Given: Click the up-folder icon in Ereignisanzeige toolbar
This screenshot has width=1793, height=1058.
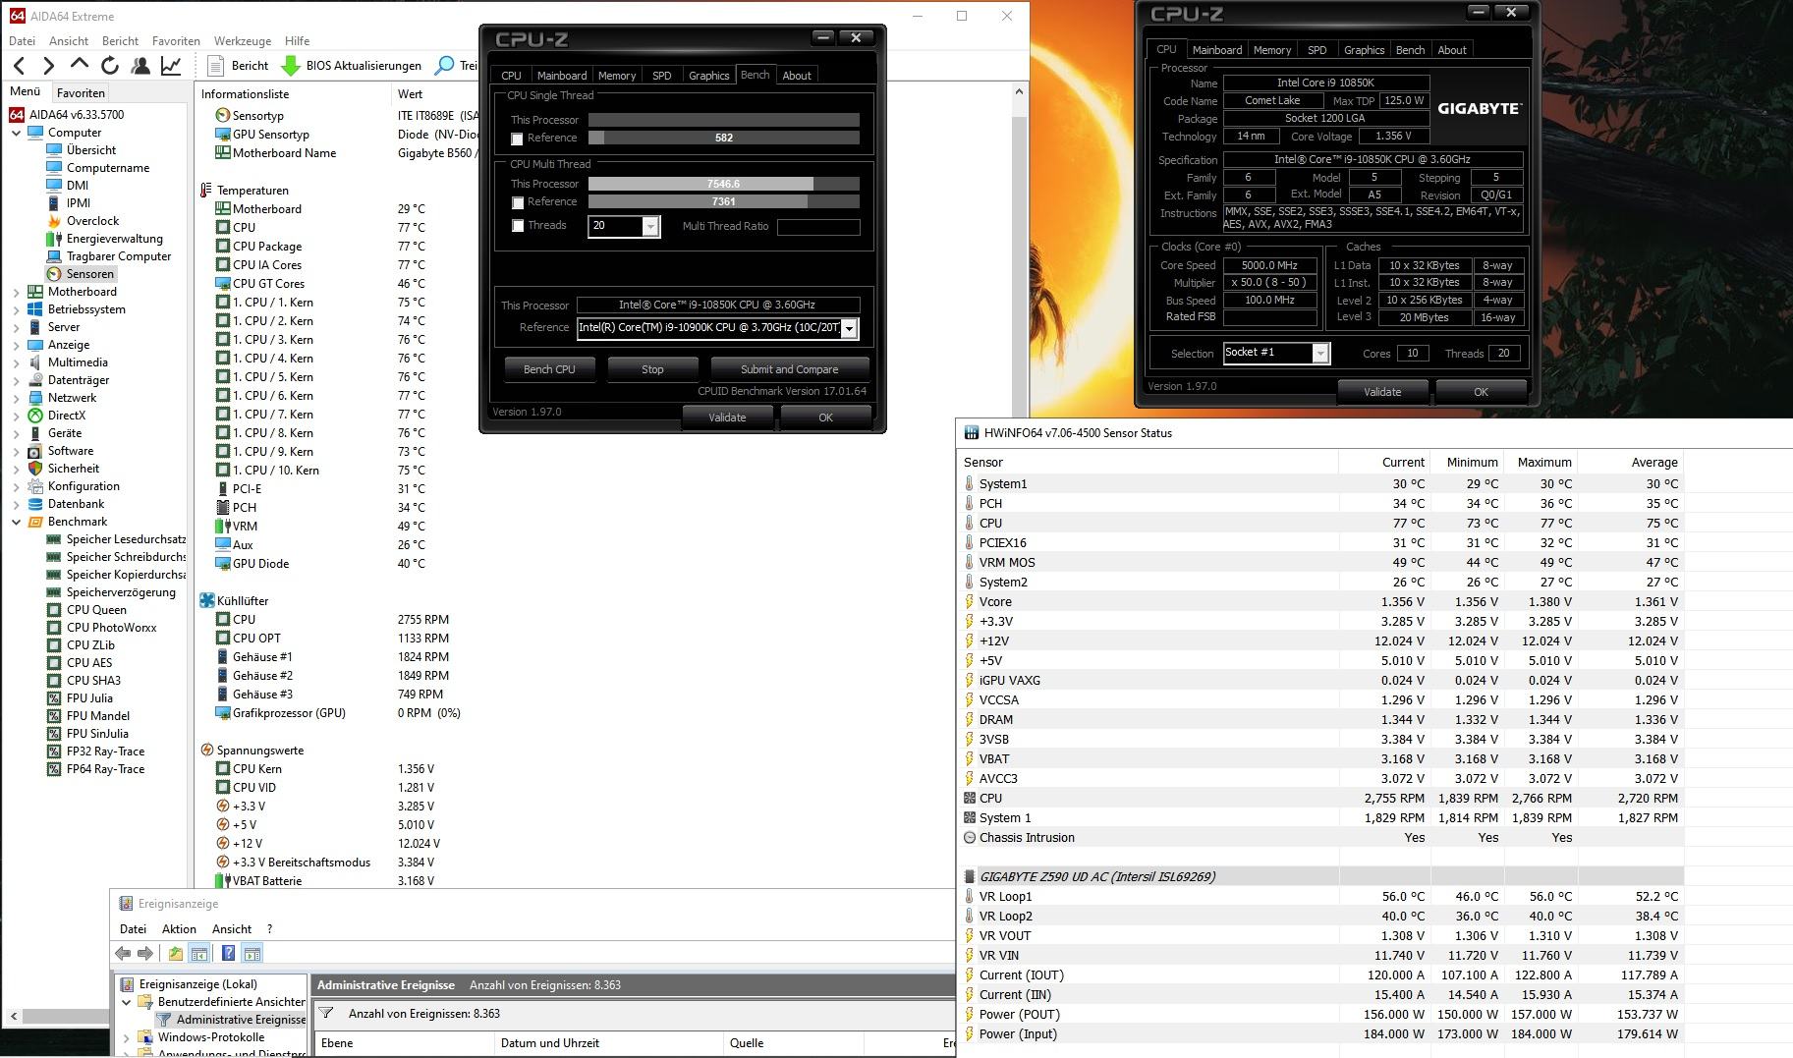Looking at the screenshot, I should click(x=175, y=953).
